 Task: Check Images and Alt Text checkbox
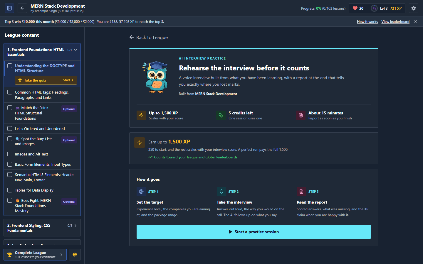tap(10, 154)
